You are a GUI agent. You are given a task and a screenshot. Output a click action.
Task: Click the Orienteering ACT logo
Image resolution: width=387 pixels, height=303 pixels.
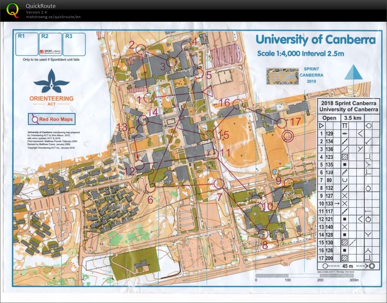coord(52,88)
